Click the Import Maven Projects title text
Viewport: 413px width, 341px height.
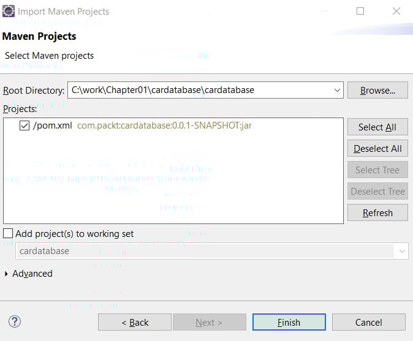(x=63, y=12)
